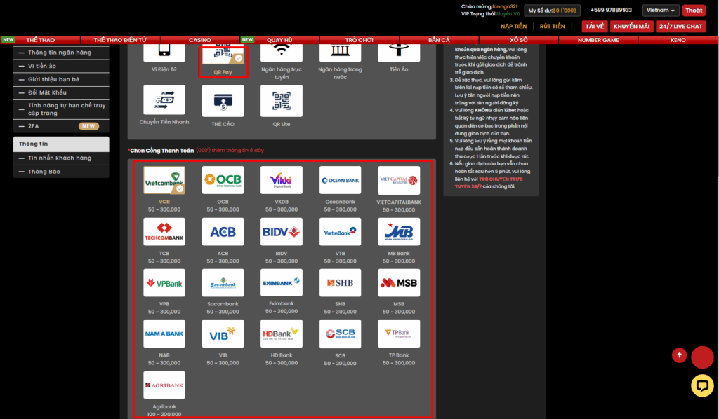Select the Thông tin sidebar header
The height and width of the screenshot is (419, 719).
61,144
